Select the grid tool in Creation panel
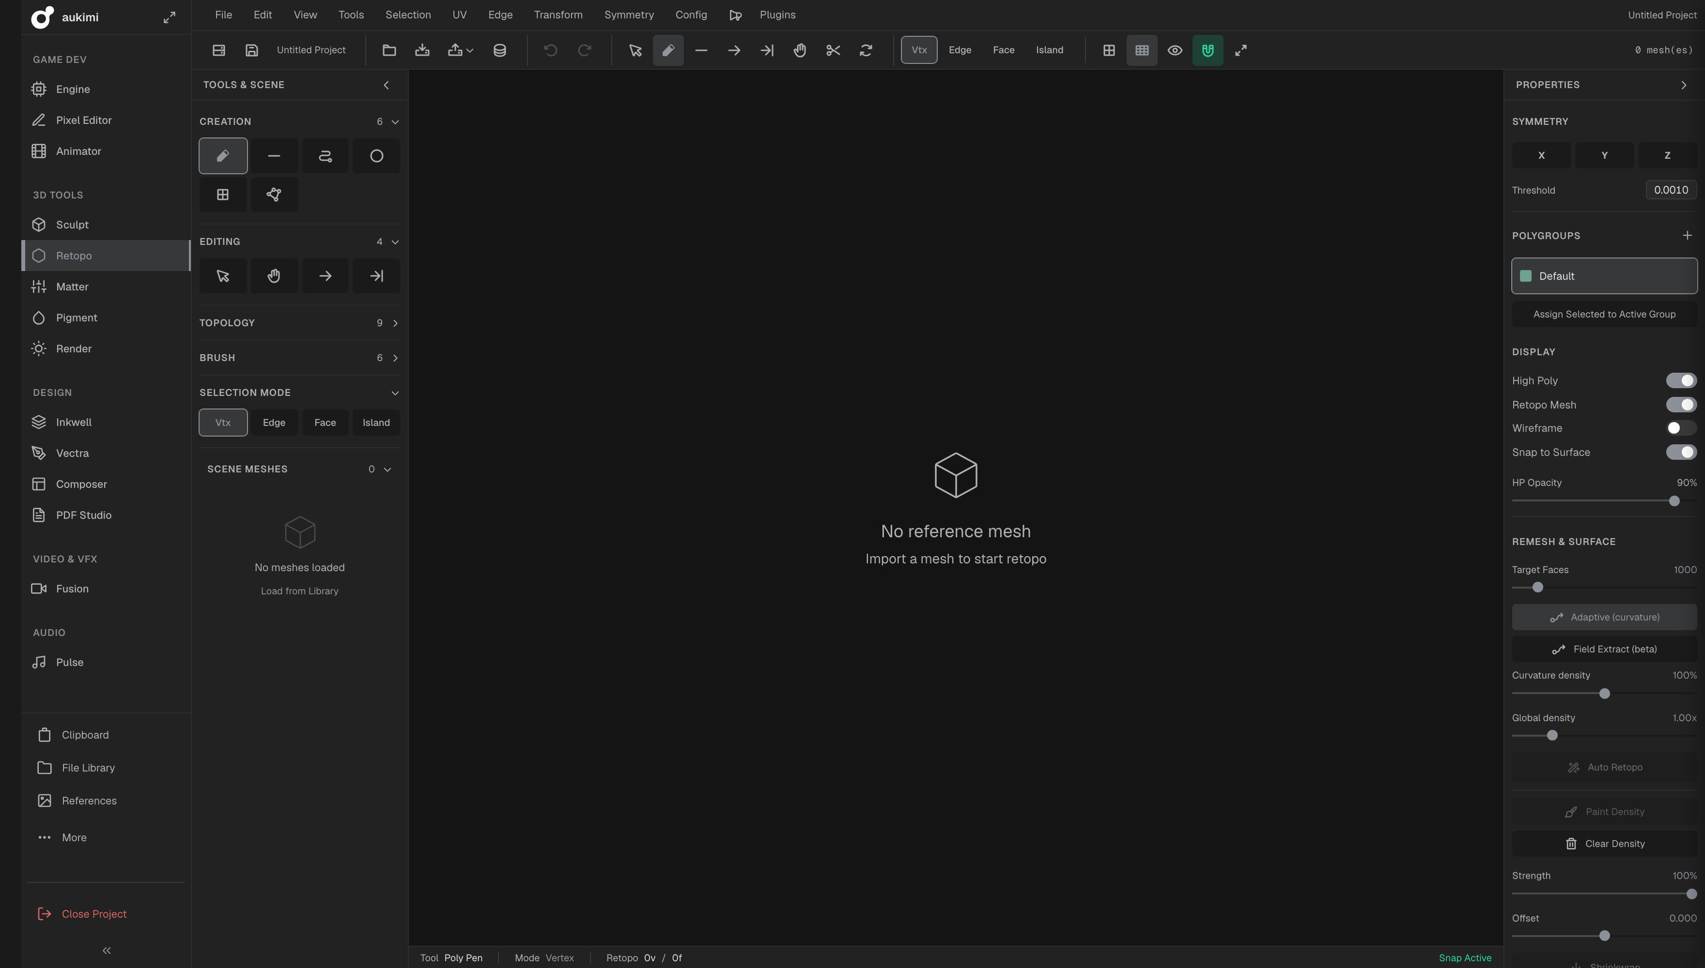 click(223, 195)
